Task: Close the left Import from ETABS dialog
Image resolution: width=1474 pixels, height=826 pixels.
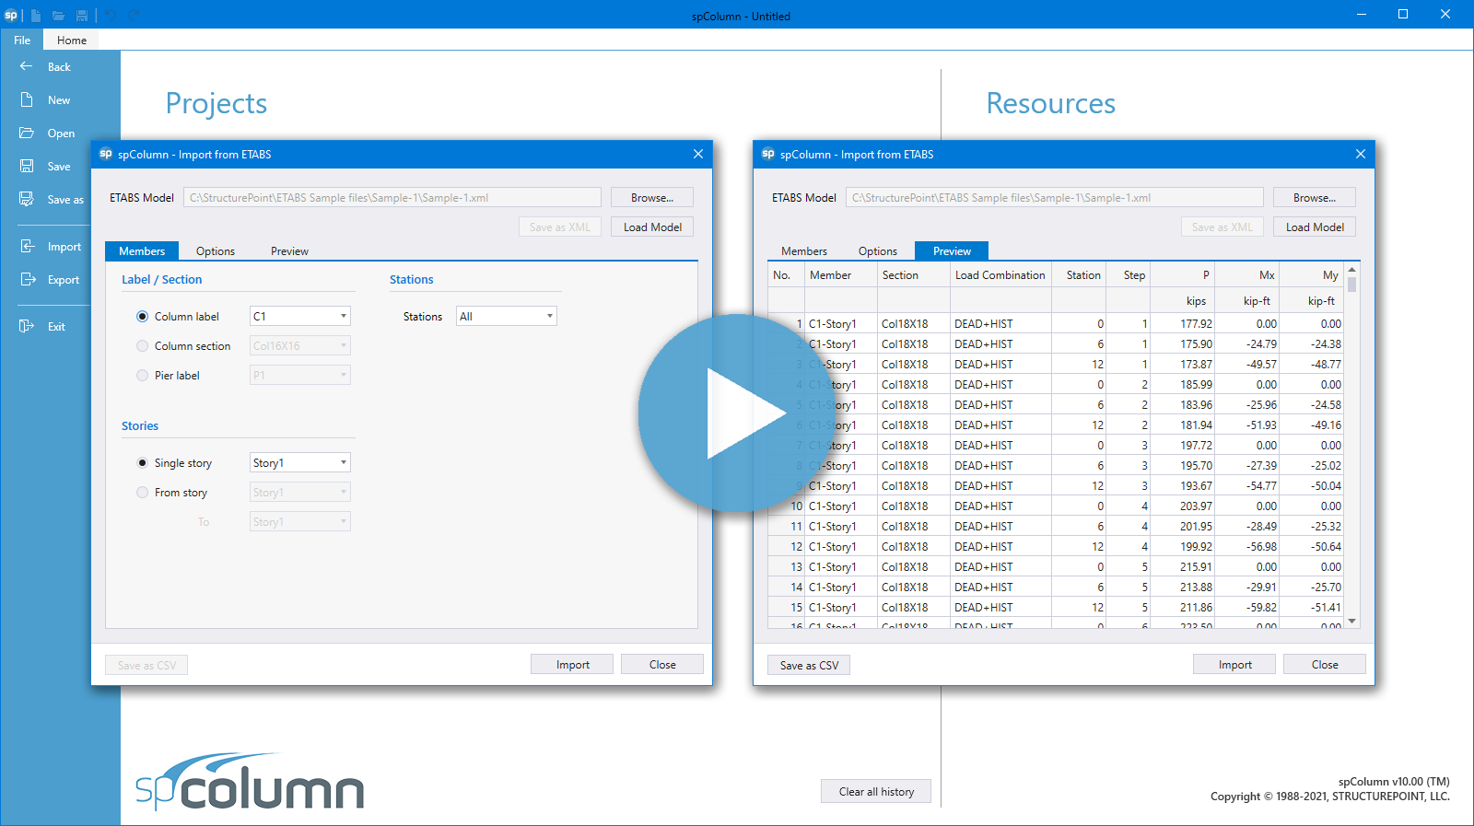Action: 698,154
